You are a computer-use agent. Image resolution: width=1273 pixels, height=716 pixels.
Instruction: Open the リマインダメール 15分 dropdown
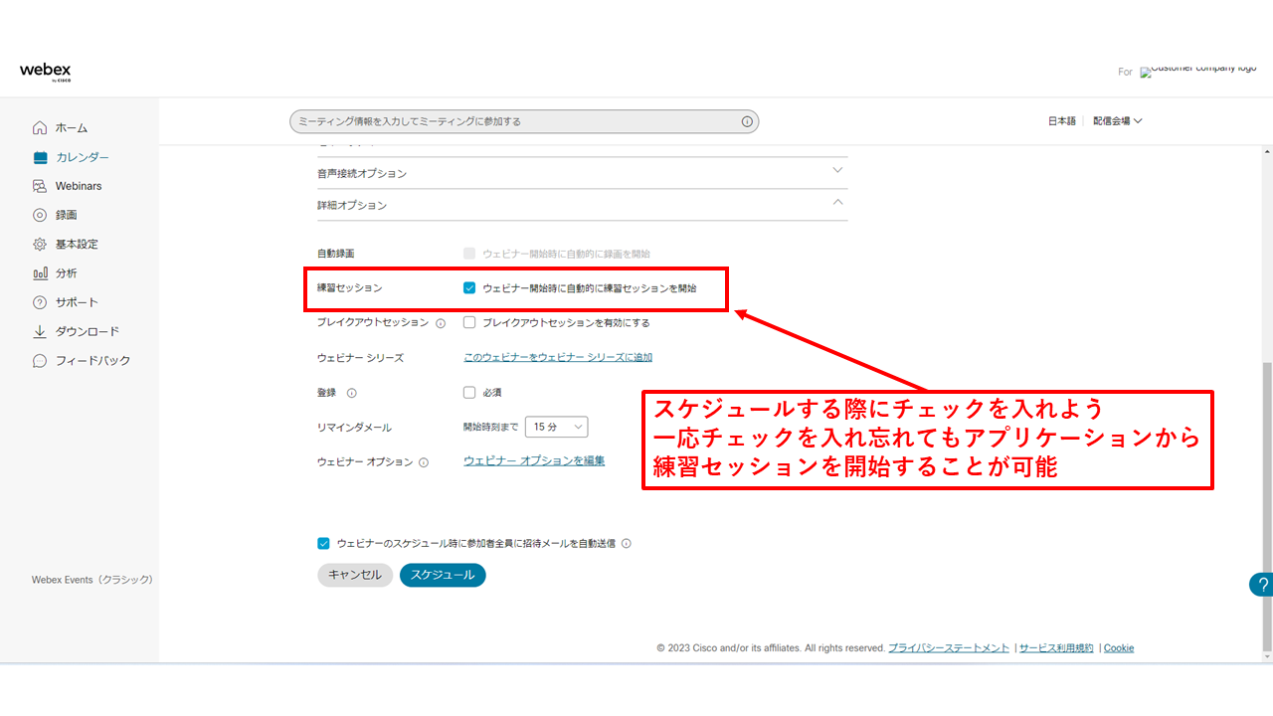point(556,426)
